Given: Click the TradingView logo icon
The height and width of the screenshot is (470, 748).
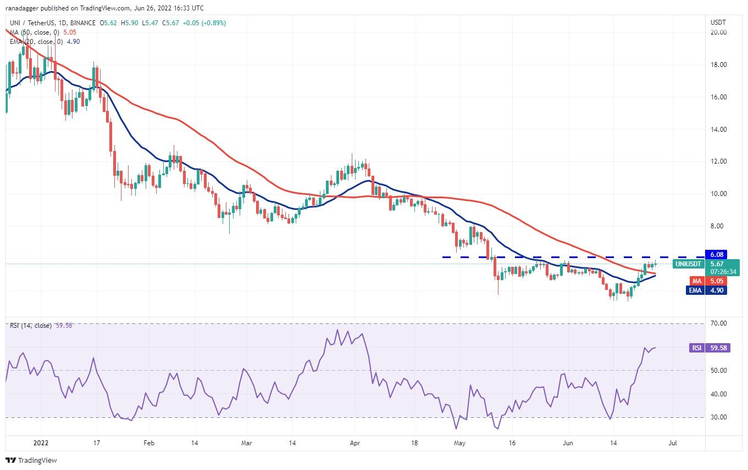Looking at the screenshot, I should 11,460.
